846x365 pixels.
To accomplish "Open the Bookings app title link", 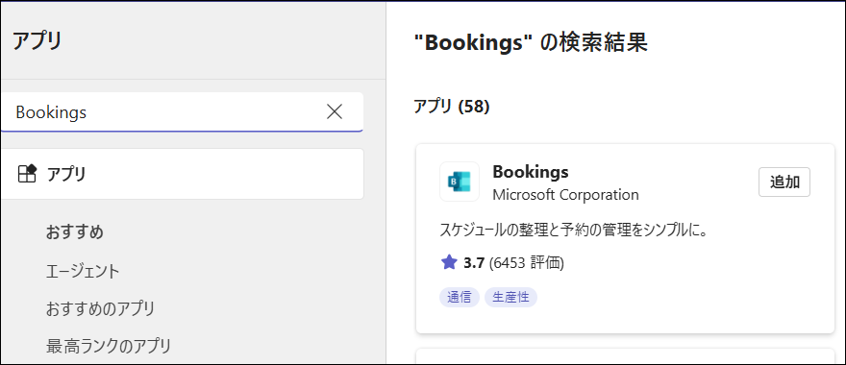I will click(531, 172).
